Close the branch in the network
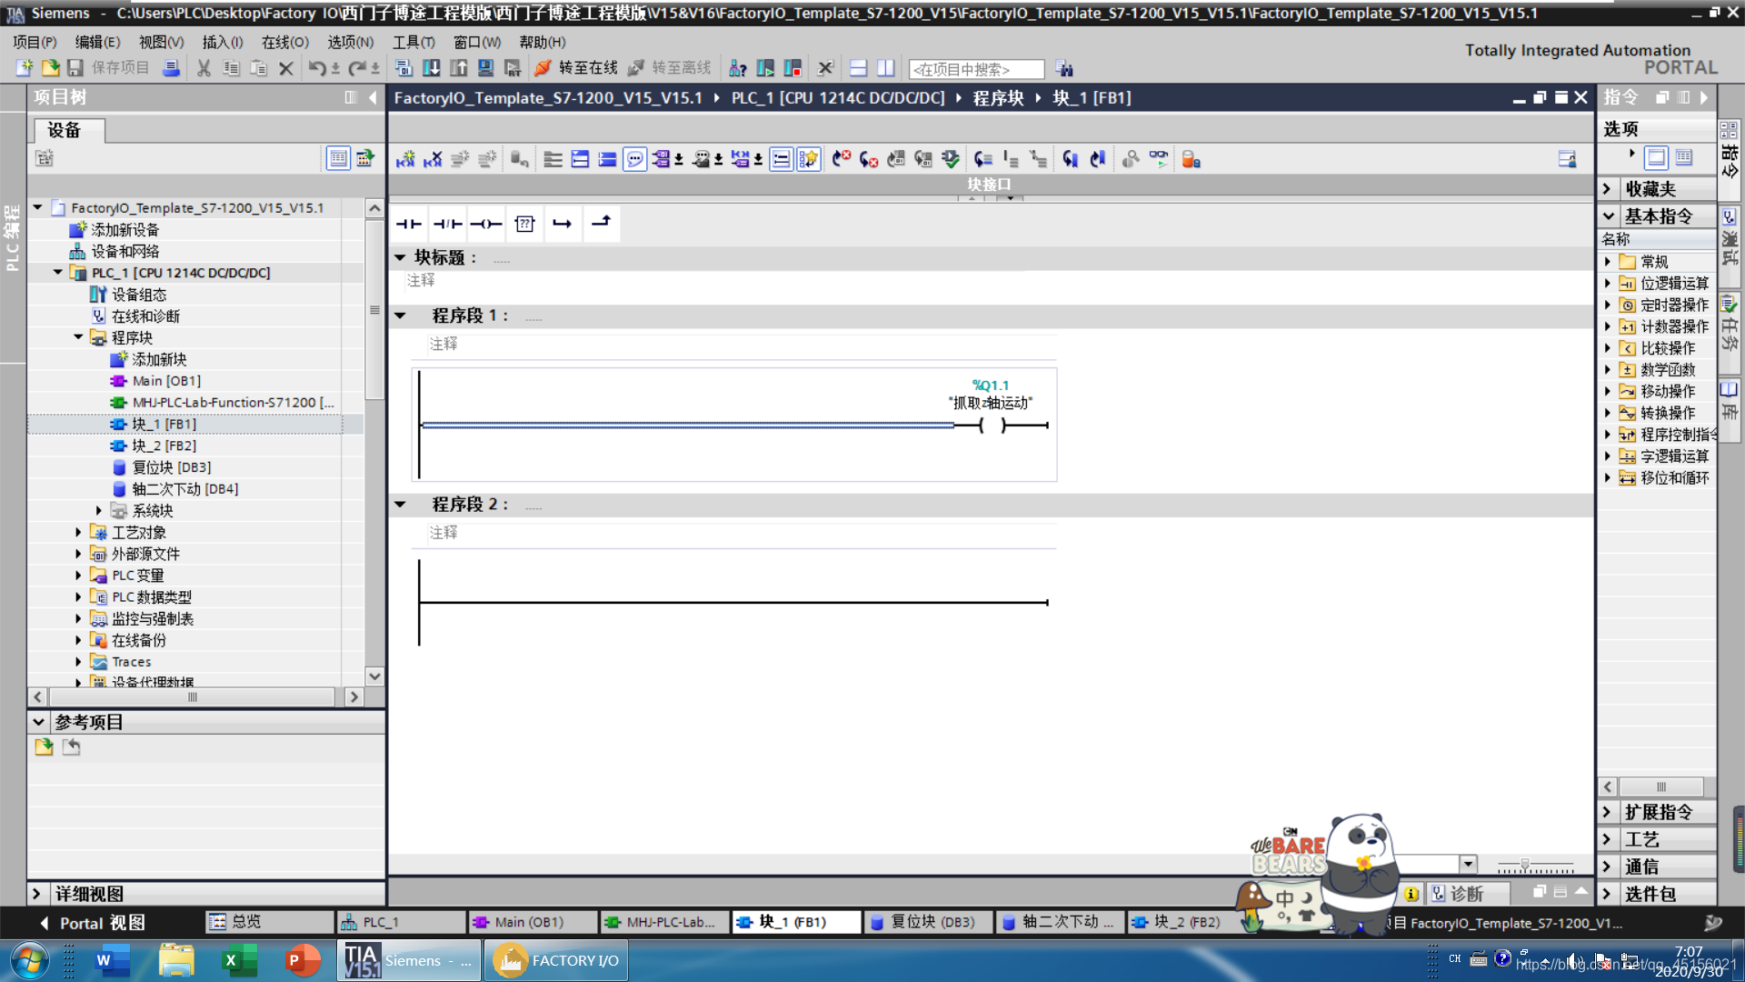The image size is (1745, 982). coord(602,224)
